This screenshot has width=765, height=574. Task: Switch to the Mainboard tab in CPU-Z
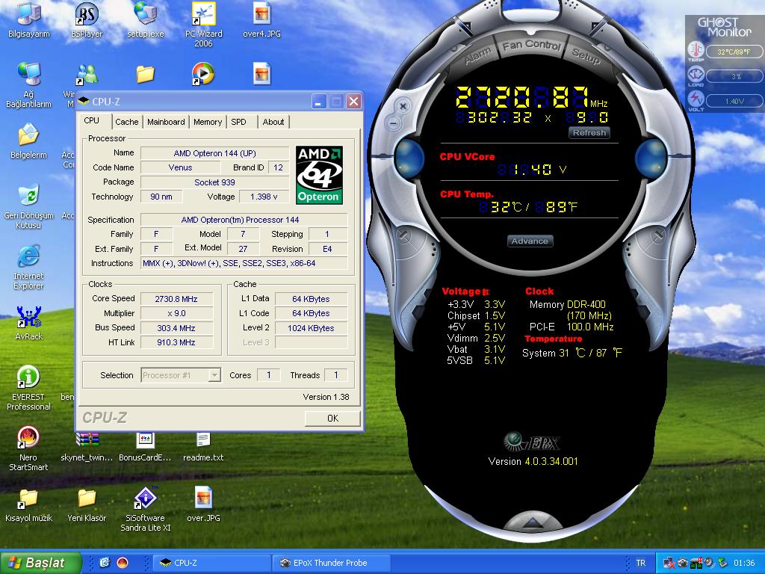[x=166, y=122]
